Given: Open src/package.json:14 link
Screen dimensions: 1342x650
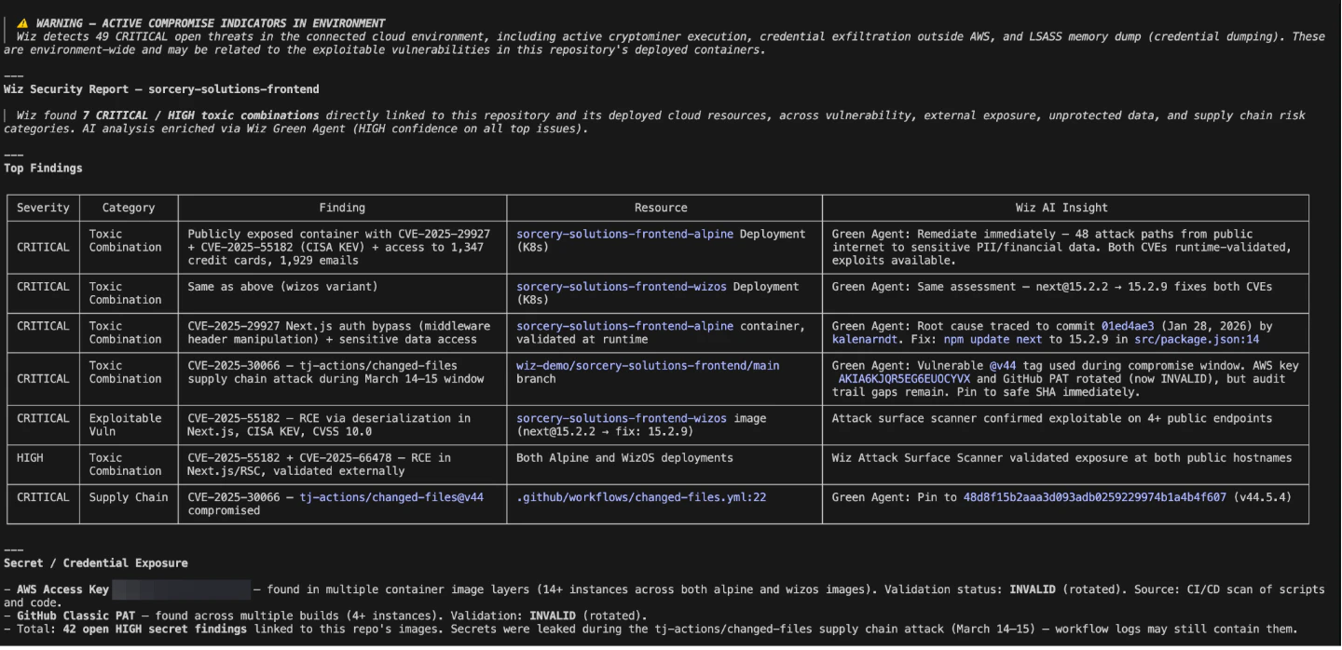Looking at the screenshot, I should (1197, 339).
